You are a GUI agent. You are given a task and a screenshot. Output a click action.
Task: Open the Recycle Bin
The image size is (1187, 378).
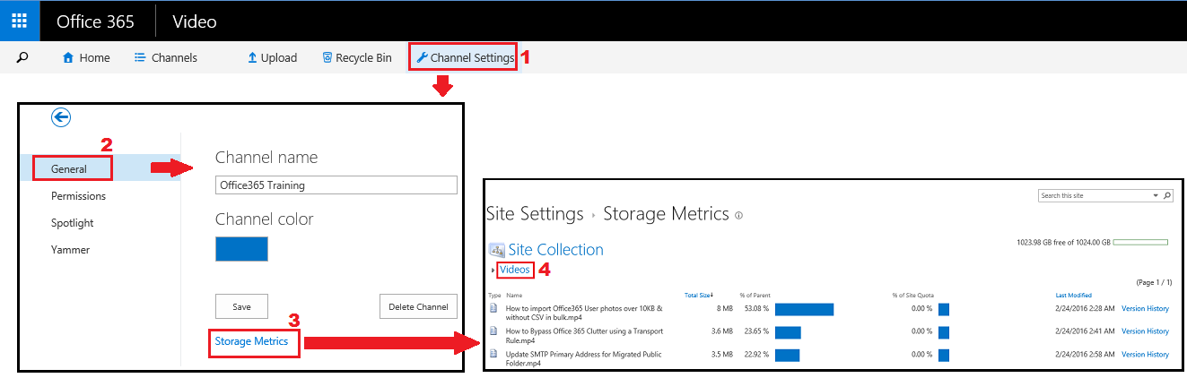[x=356, y=57]
